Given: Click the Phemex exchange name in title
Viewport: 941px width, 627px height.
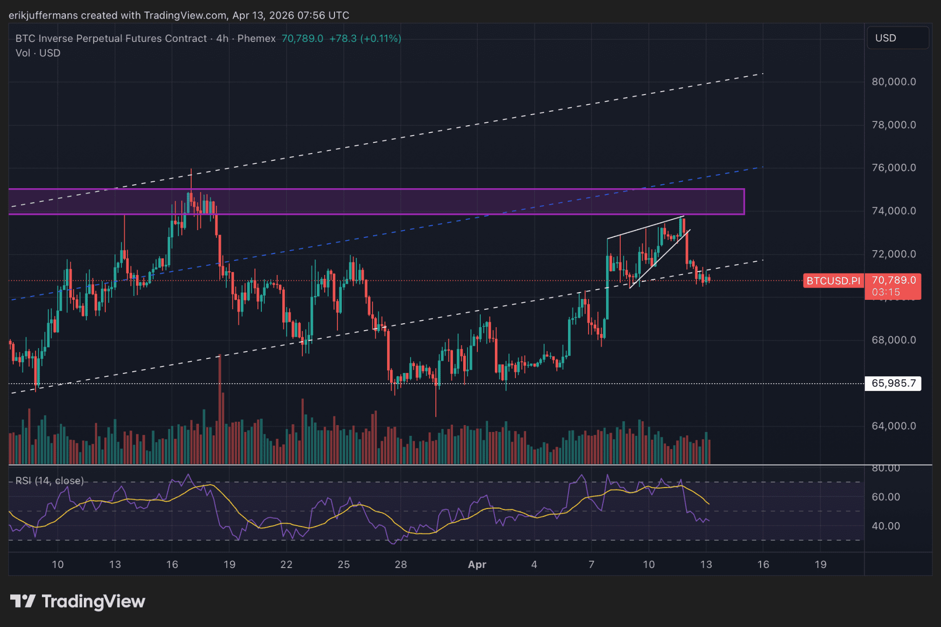Looking at the screenshot, I should click(x=256, y=39).
